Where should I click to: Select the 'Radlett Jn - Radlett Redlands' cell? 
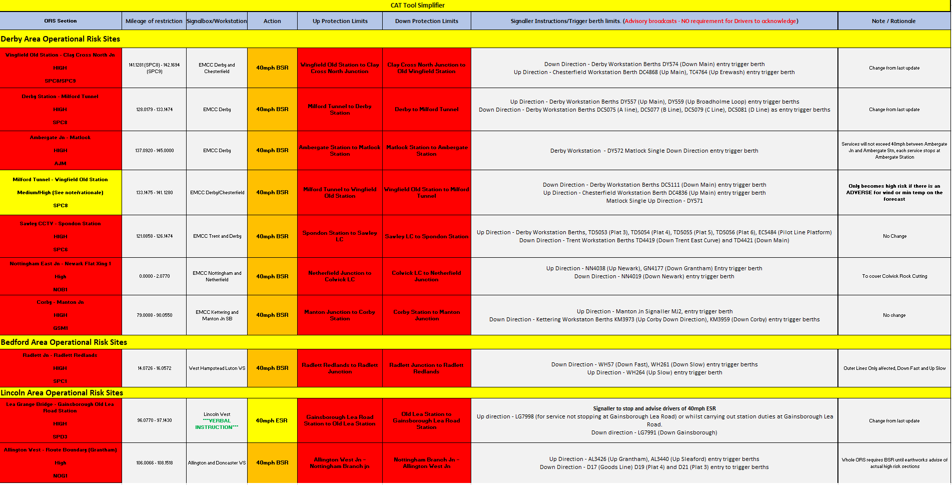(x=61, y=368)
